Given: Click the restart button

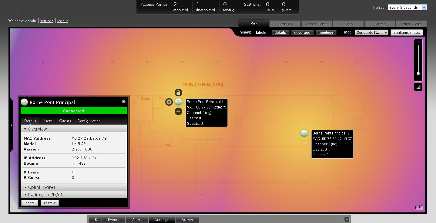Looking at the screenshot, I should coord(49,203).
